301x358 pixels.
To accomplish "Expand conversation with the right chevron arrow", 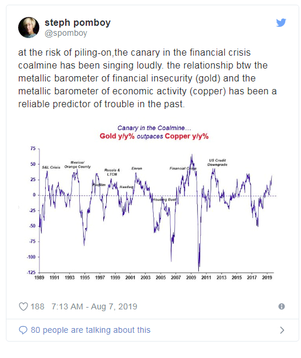I will [x=282, y=330].
